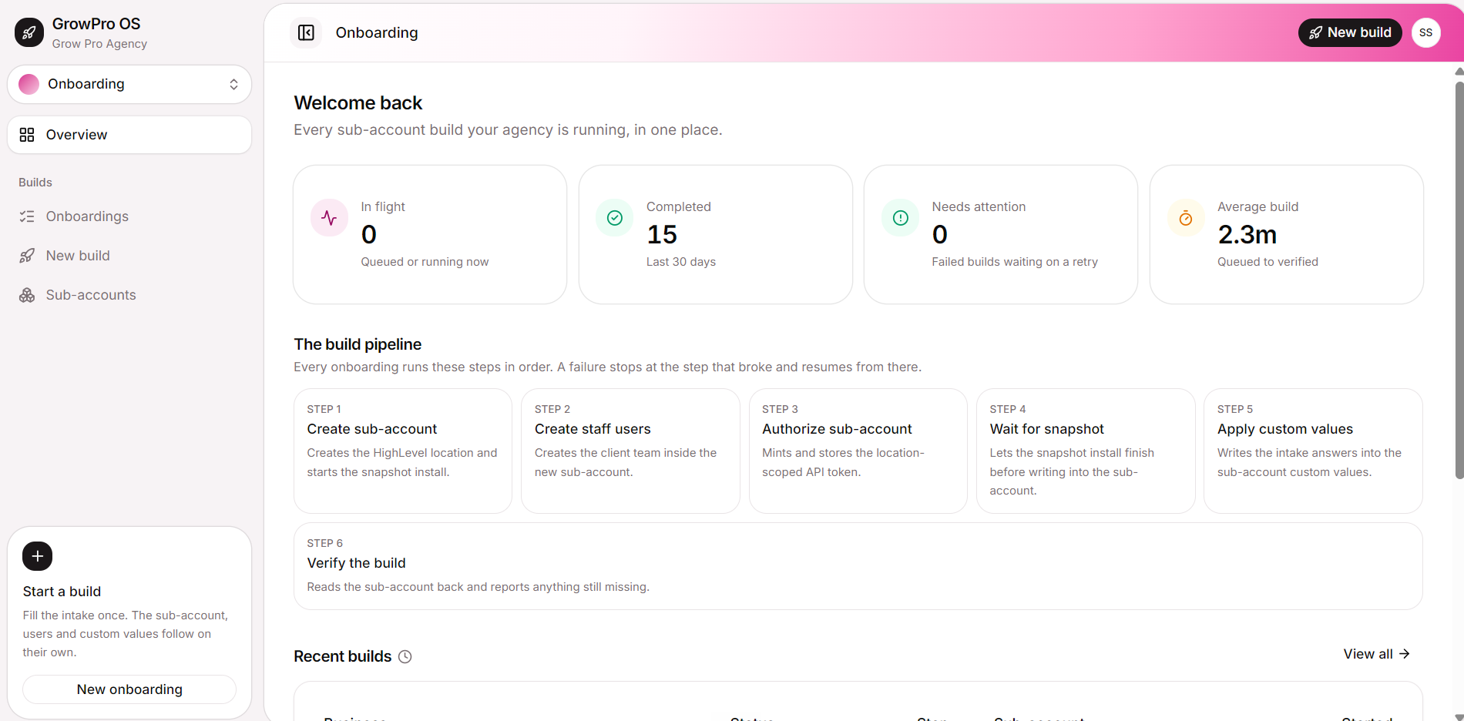Open the Step 2 Create staff users card
1464x721 pixels.
(x=630, y=451)
